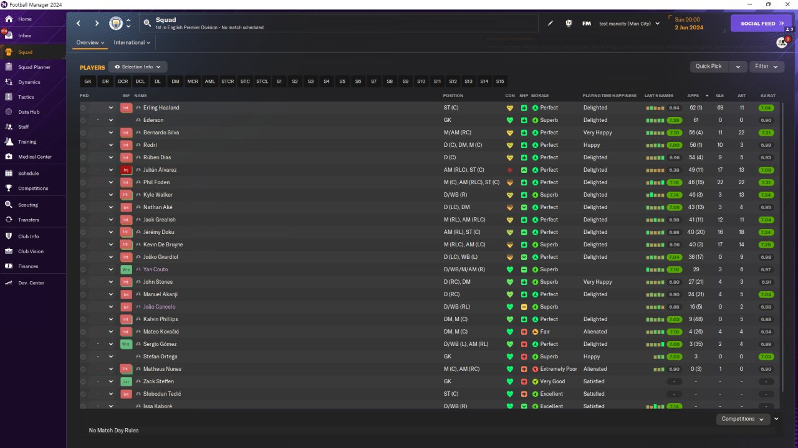The height and width of the screenshot is (448, 798).
Task: Open Erling Haaland player profile
Action: tap(161, 108)
